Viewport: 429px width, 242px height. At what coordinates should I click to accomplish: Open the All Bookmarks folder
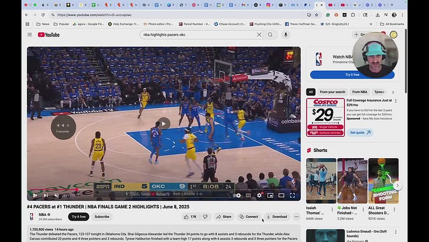click(392, 24)
